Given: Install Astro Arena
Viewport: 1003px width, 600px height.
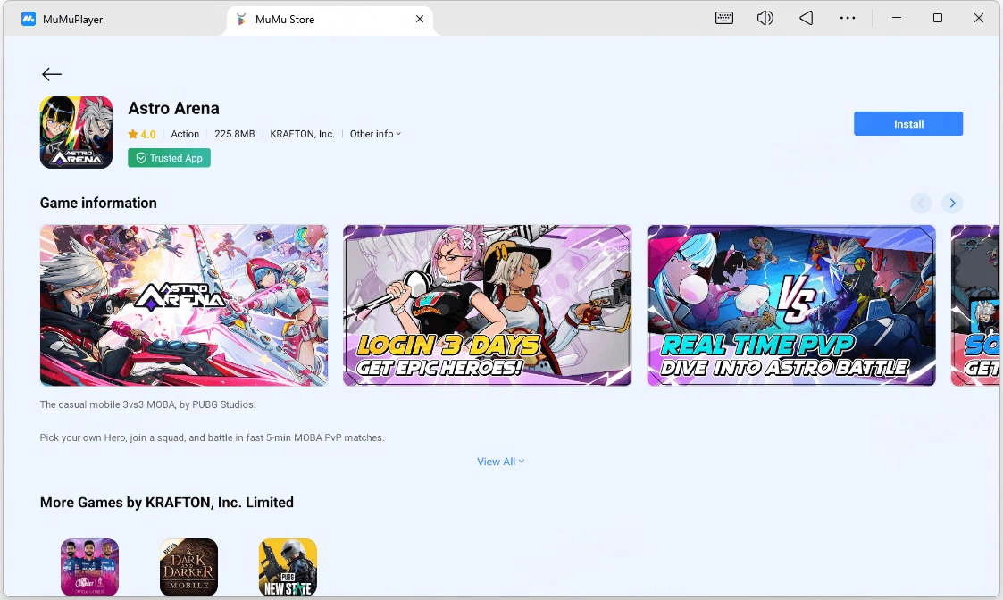Looking at the screenshot, I should 908,124.
